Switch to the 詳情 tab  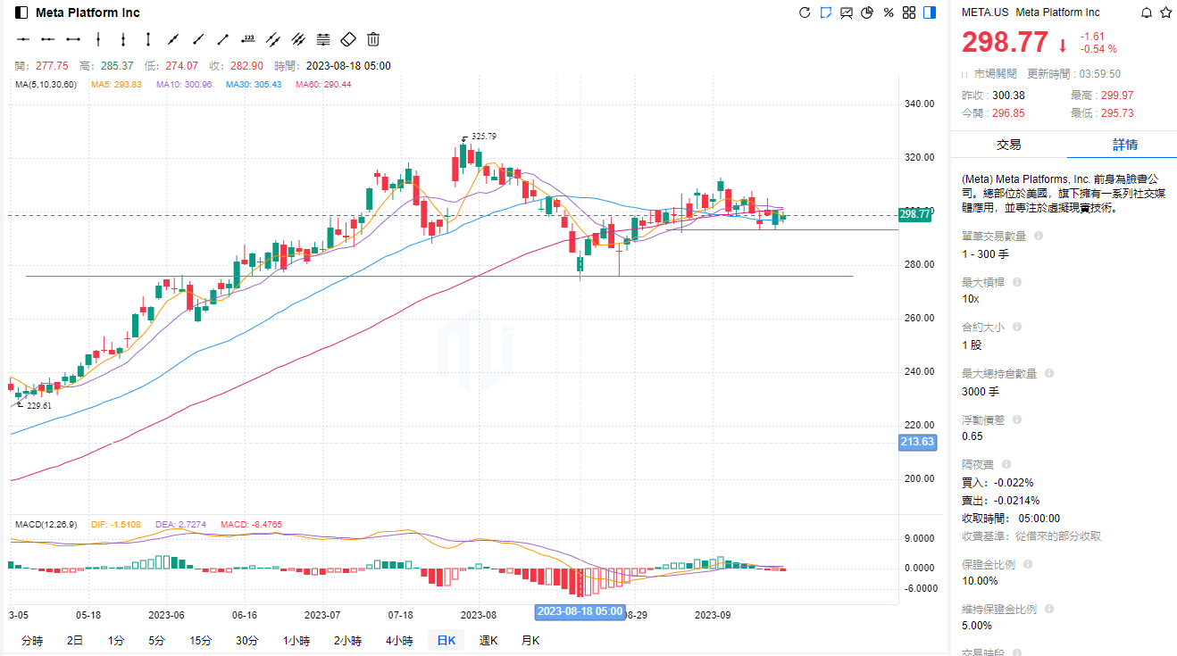(1124, 145)
